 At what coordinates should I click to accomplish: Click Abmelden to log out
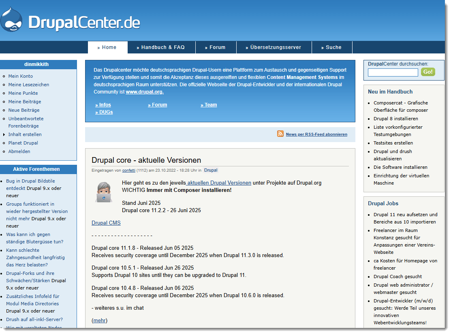point(19,151)
